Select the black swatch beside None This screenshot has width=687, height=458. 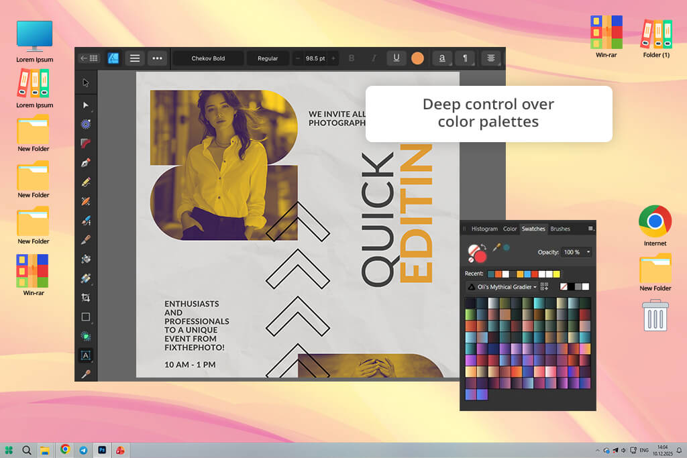pyautogui.click(x=572, y=287)
